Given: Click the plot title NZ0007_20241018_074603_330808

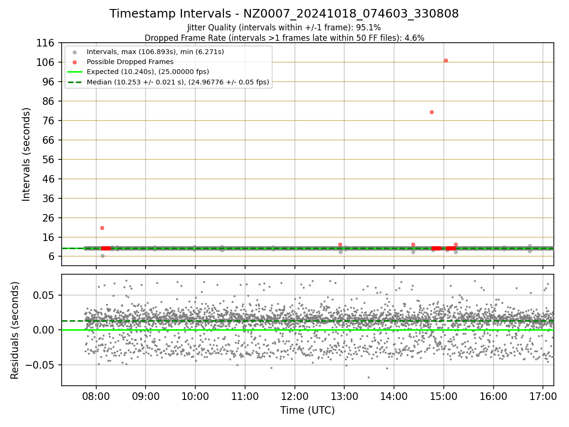Looking at the screenshot, I should click(x=284, y=14).
